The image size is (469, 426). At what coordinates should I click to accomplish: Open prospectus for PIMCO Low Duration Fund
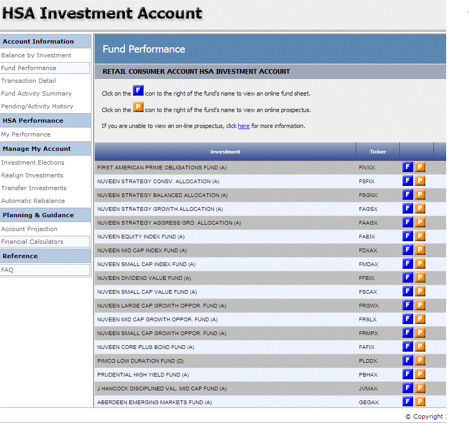pyautogui.click(x=420, y=360)
